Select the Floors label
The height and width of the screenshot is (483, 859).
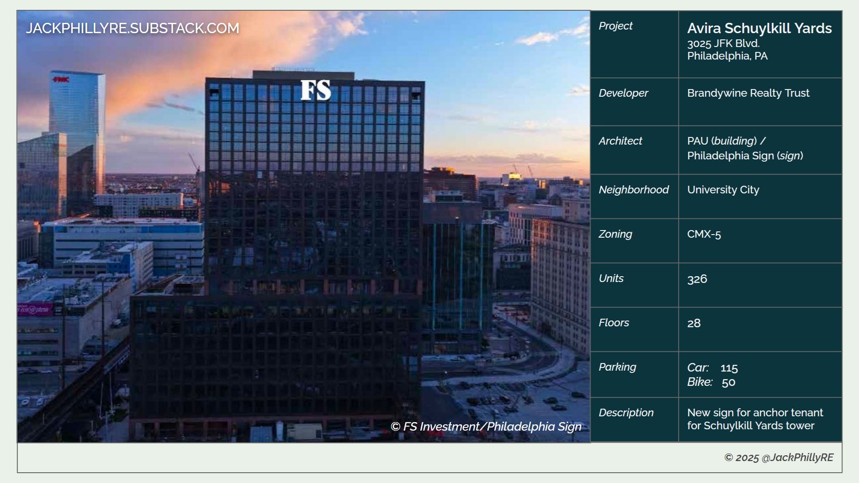(x=614, y=323)
